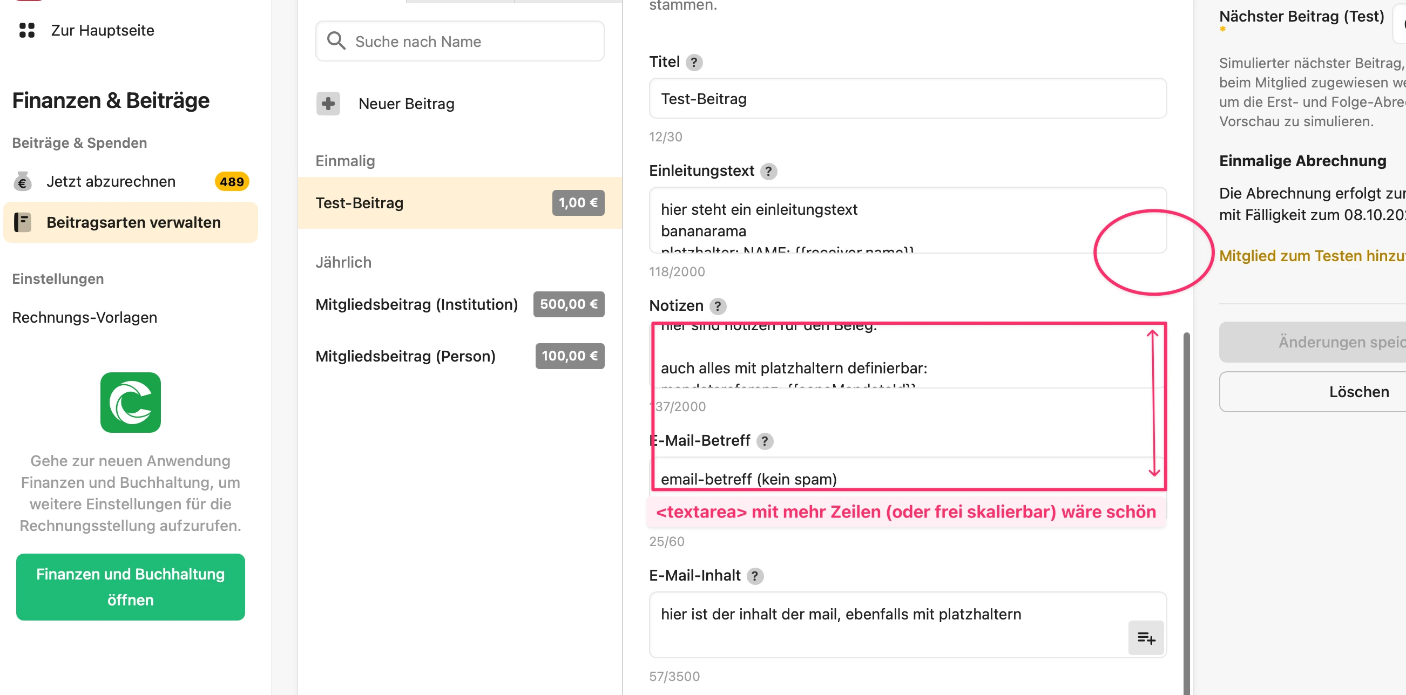Click the Löschen button
The width and height of the screenshot is (1406, 695).
1358,392
